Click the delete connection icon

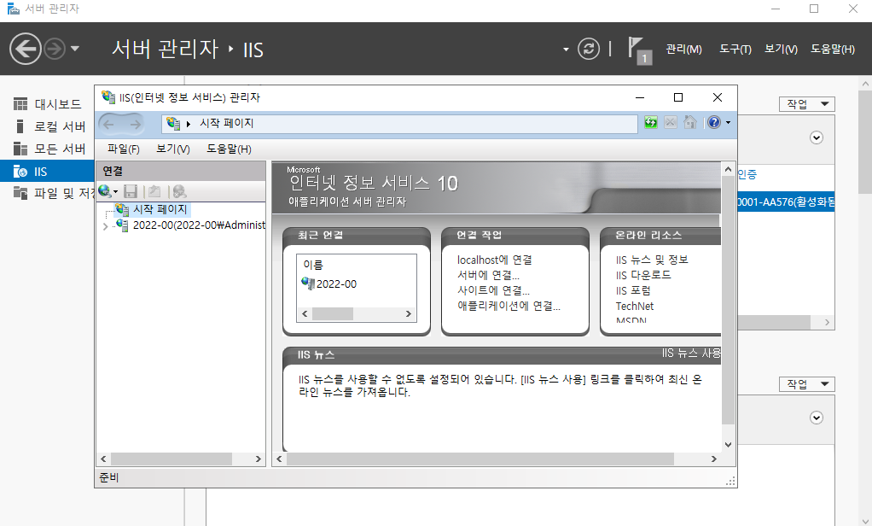179,191
